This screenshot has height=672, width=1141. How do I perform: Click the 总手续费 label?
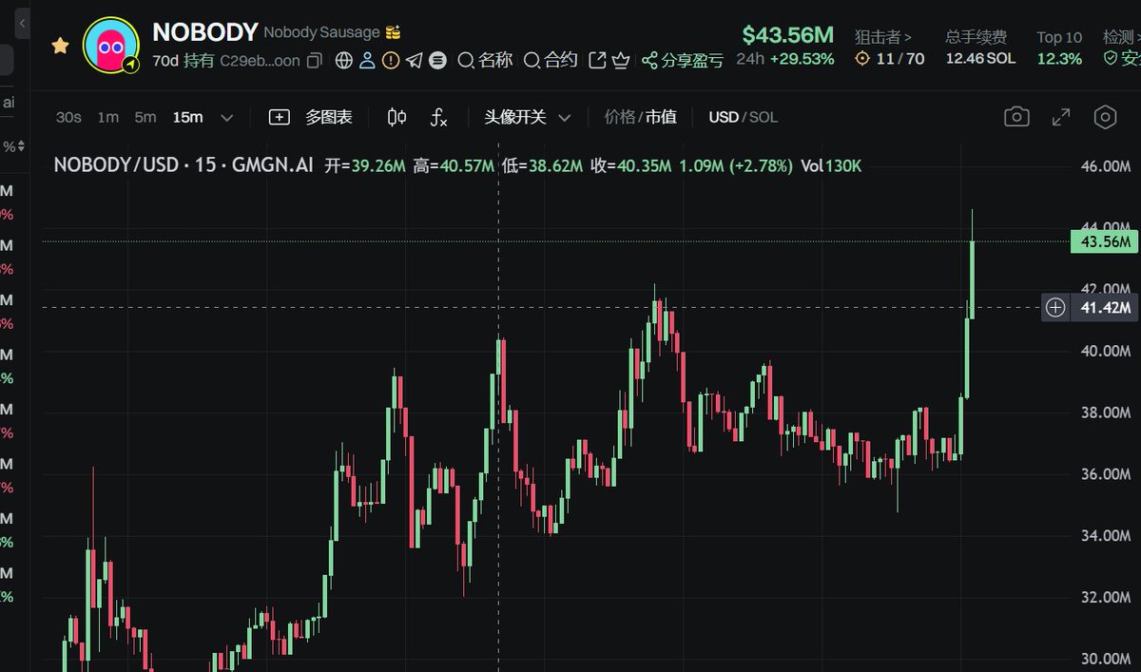point(976,37)
